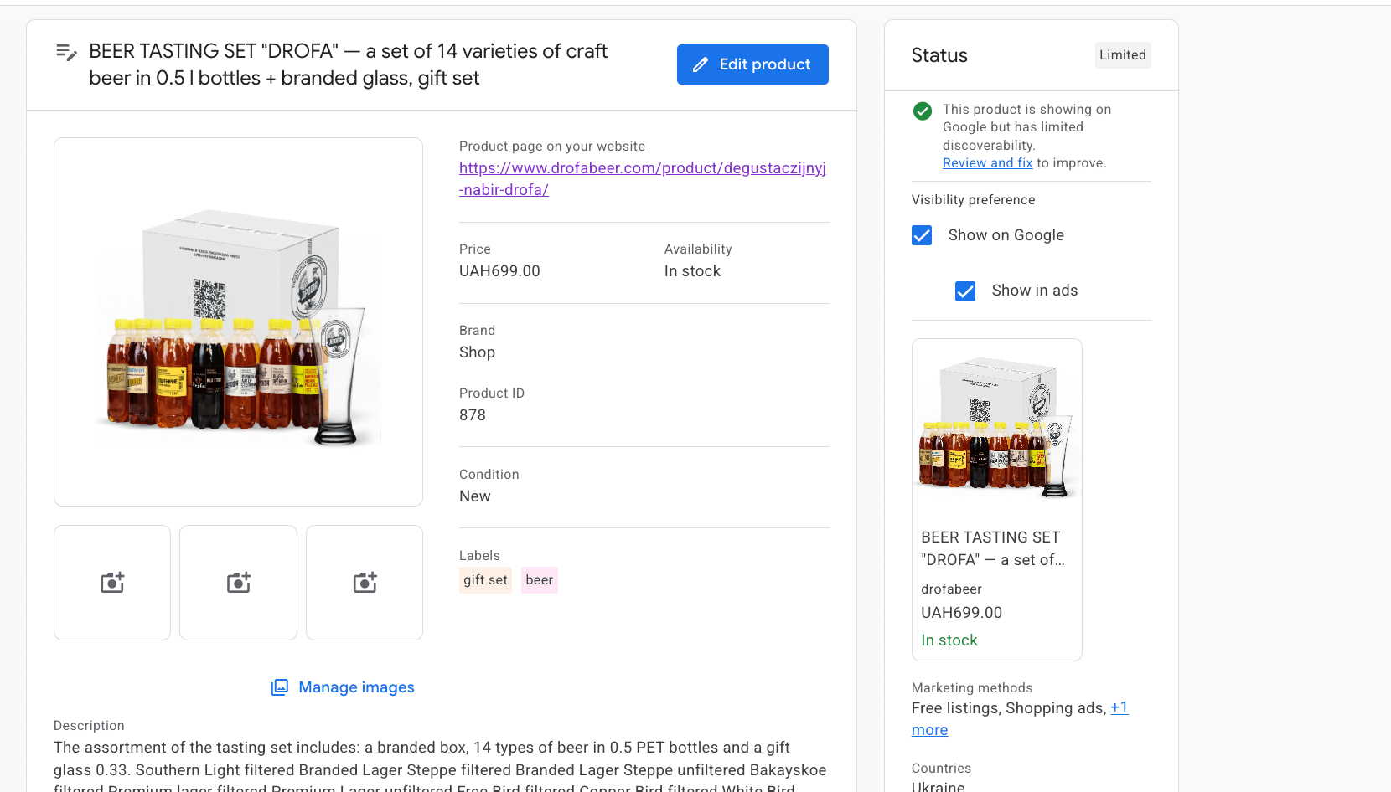
Task: Click the third add-image placeholder icon
Action: (365, 583)
